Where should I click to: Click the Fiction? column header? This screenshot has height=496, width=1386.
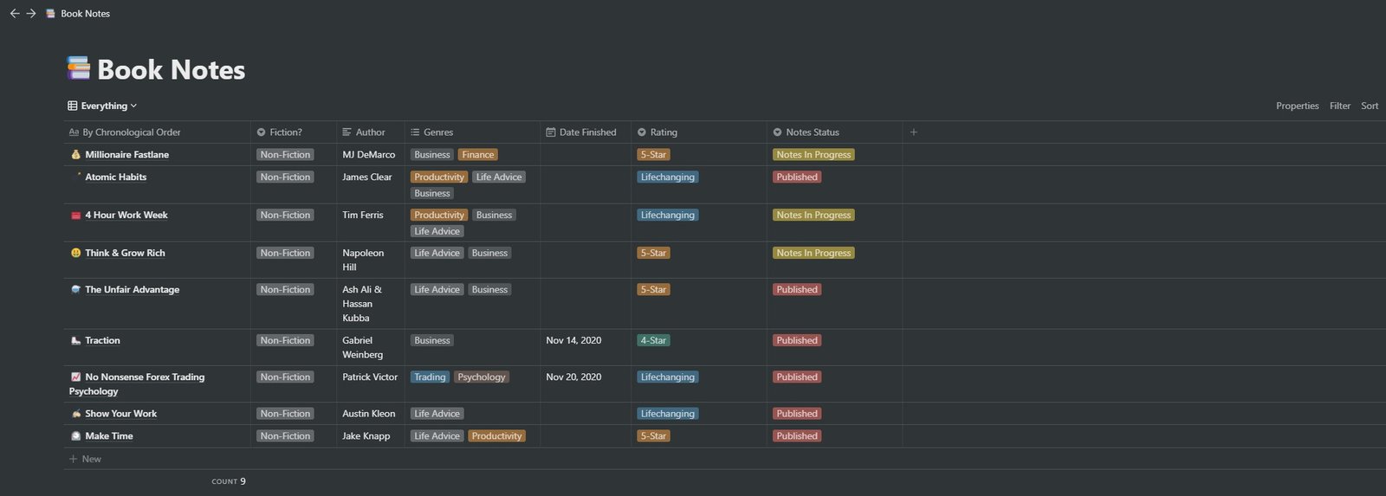pyautogui.click(x=294, y=132)
